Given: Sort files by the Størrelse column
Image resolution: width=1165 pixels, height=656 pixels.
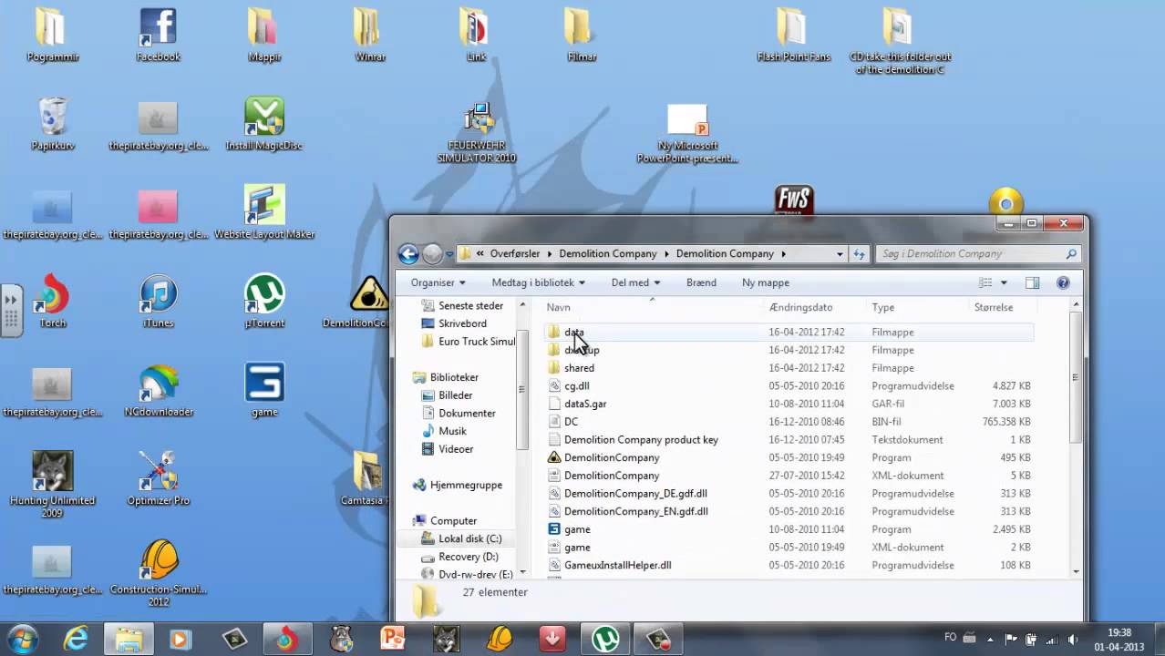Looking at the screenshot, I should 1002,307.
